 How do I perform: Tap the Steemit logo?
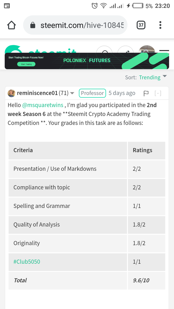point(41,49)
